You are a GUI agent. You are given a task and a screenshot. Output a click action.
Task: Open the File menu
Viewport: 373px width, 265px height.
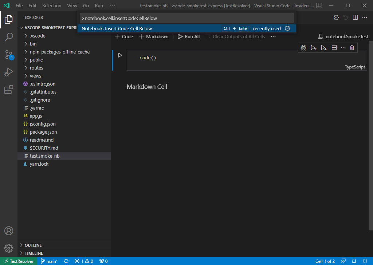(19, 5)
